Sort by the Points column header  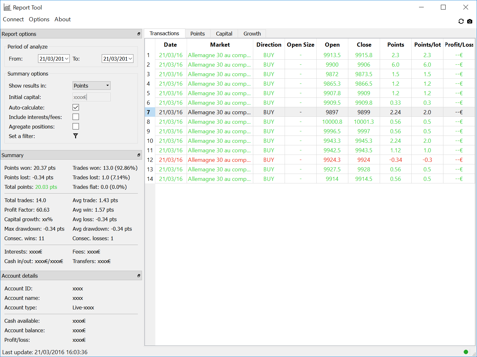(x=396, y=45)
